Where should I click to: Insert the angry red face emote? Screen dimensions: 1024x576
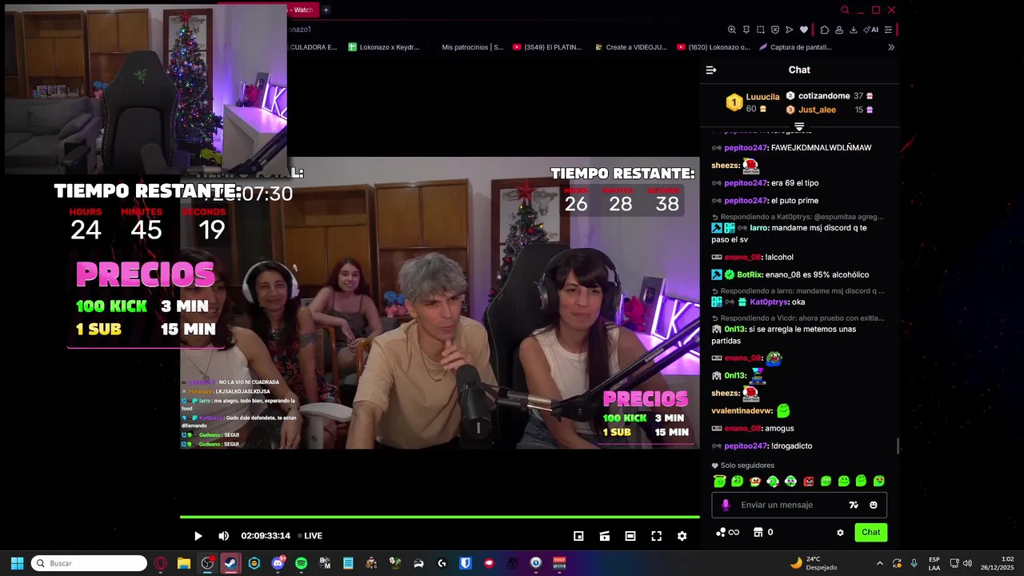pyautogui.click(x=808, y=481)
